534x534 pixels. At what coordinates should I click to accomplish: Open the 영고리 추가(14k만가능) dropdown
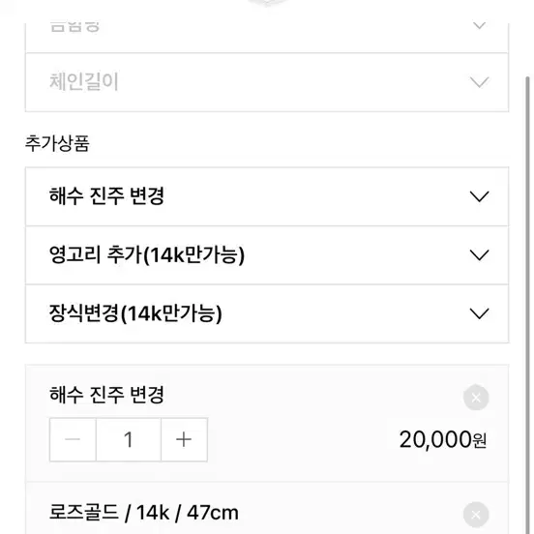267,255
